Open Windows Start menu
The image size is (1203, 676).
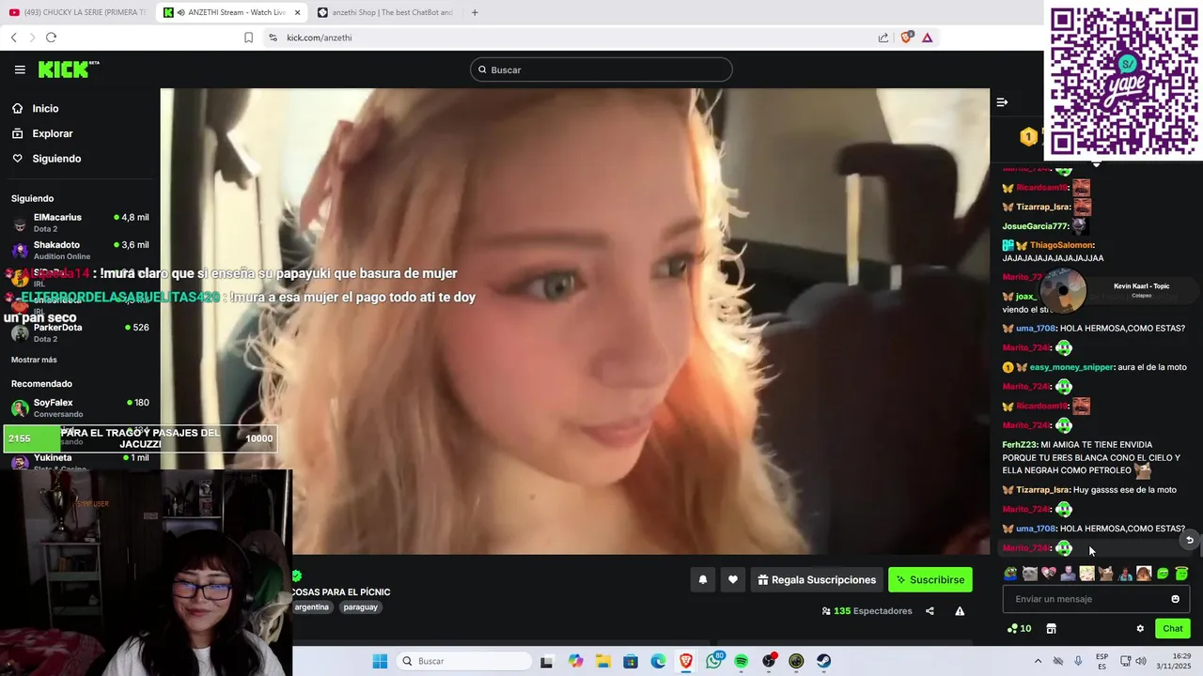tap(380, 661)
